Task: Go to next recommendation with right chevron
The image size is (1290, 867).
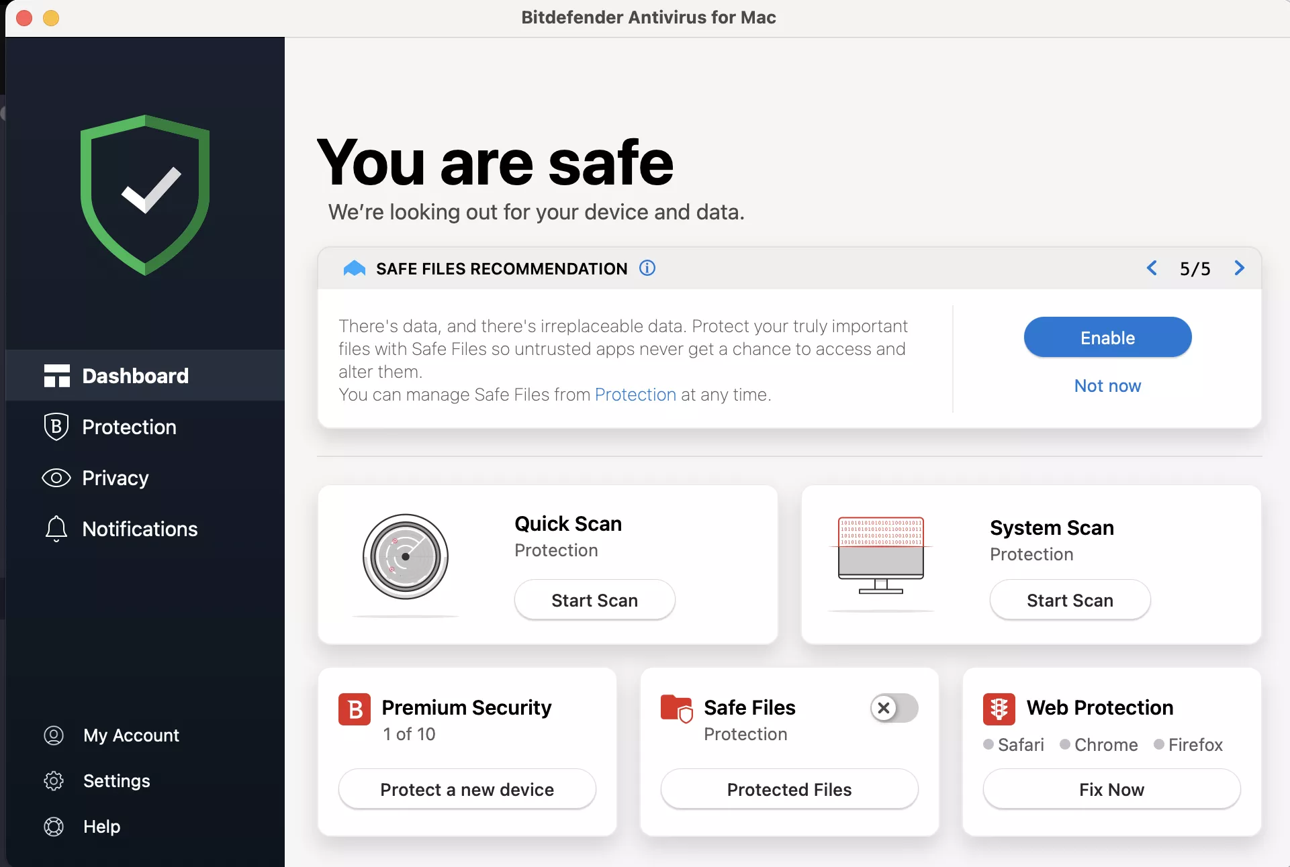Action: pos(1239,268)
